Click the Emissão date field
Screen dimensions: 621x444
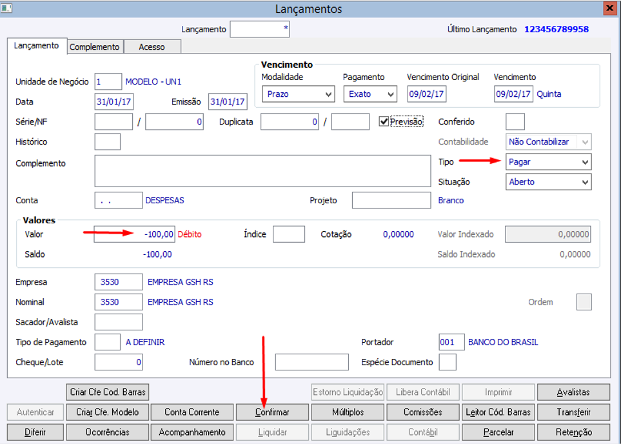228,102
